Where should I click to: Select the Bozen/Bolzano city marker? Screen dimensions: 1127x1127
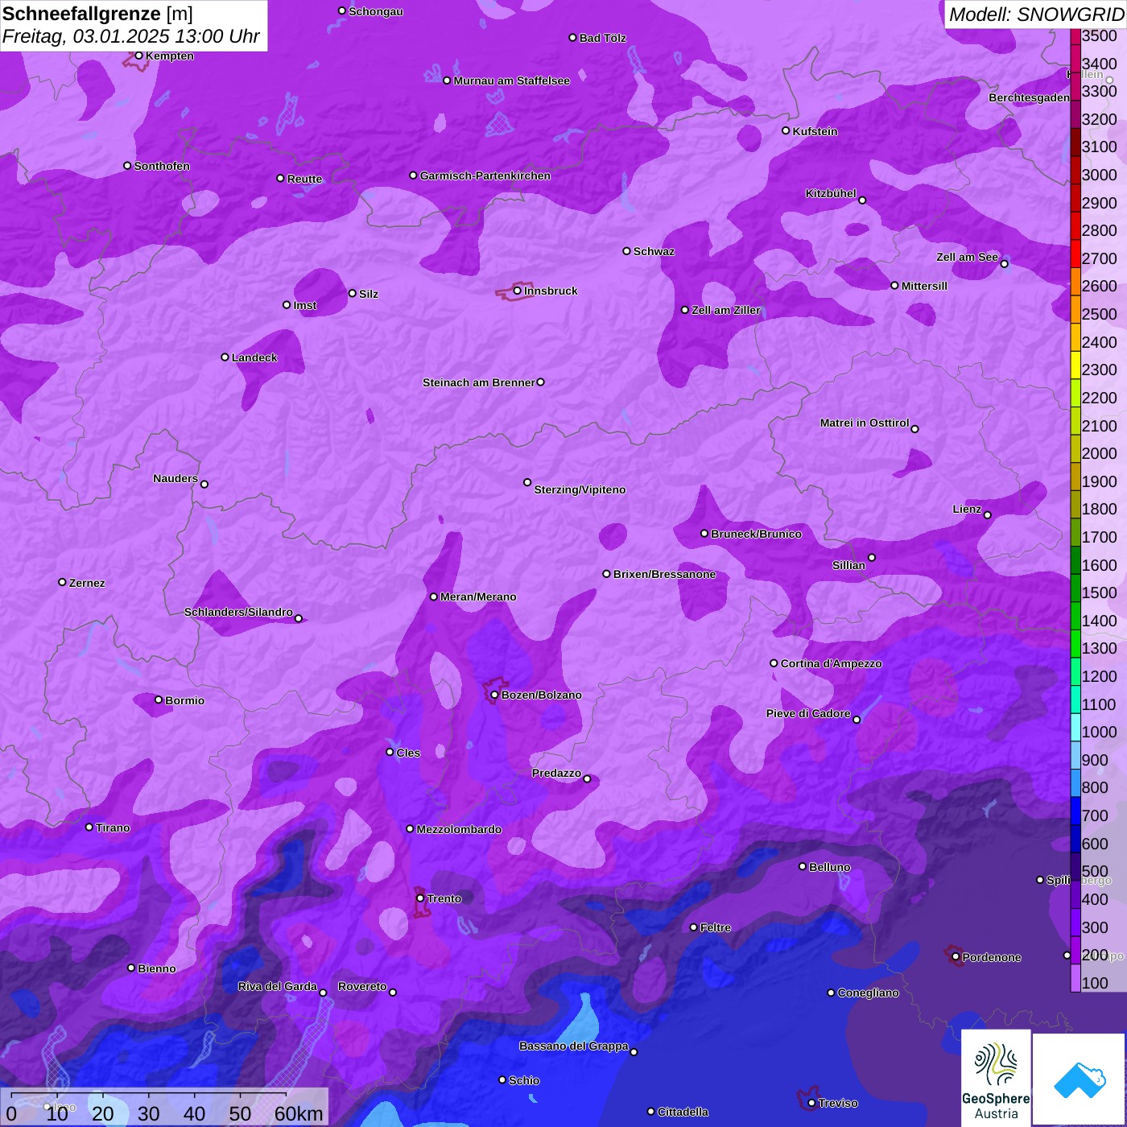[x=494, y=695]
